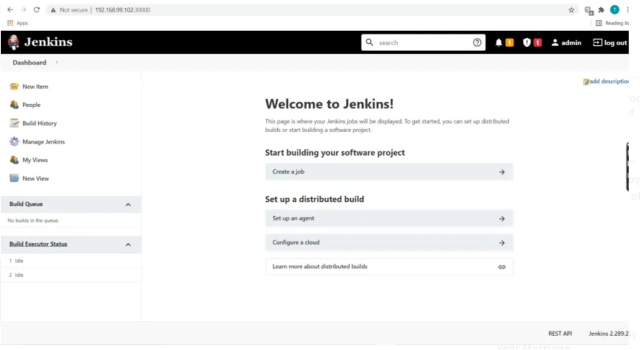Click the Not secure warning icon
The height and width of the screenshot is (350, 640).
[53, 10]
